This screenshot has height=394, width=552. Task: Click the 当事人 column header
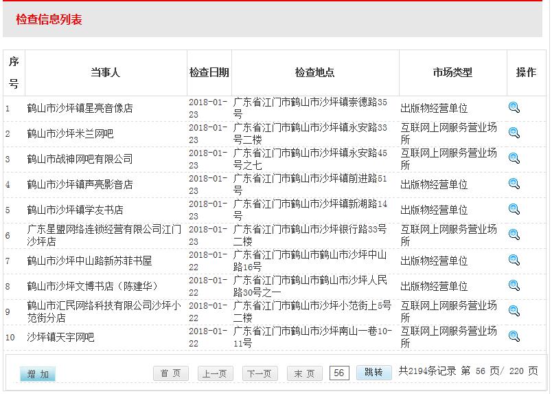(106, 72)
